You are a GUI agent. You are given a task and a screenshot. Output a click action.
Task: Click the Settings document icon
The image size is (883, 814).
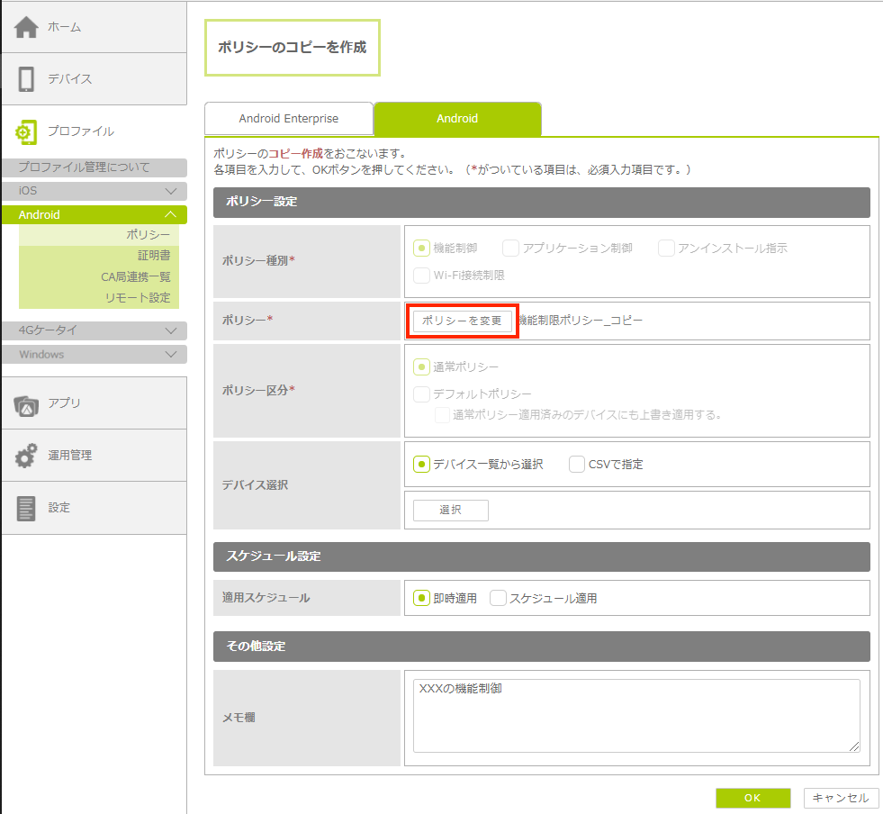pos(26,508)
